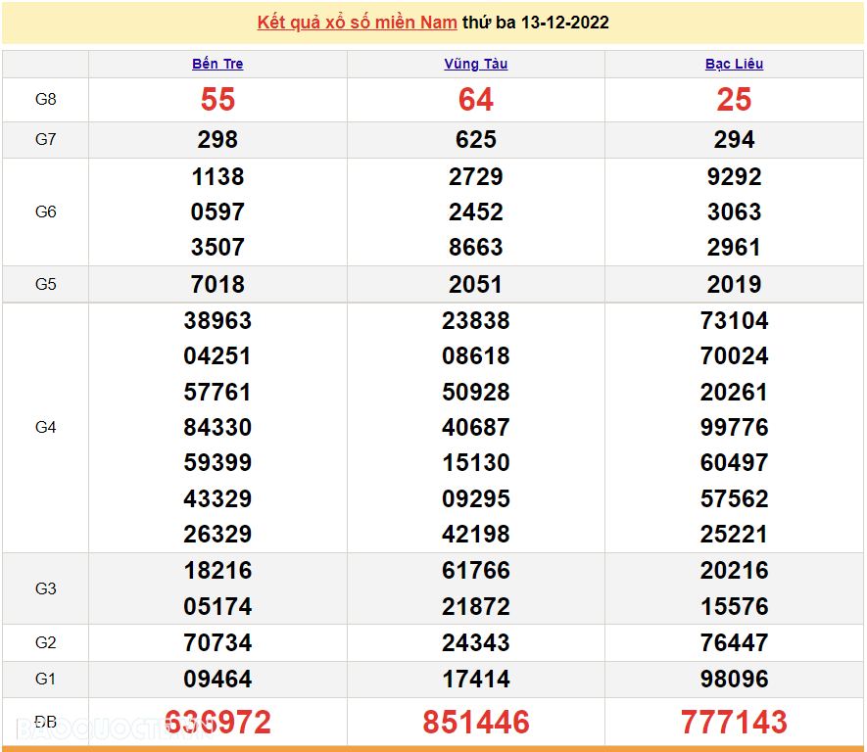Select the G1 result 98096

[x=734, y=679]
